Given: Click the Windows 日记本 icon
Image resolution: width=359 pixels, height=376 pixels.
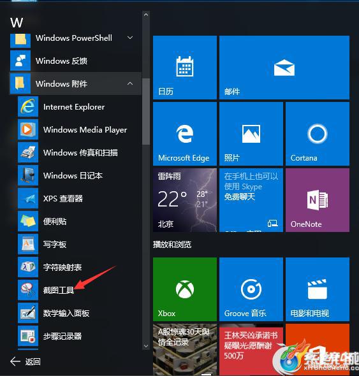Looking at the screenshot, I should (x=28, y=175).
